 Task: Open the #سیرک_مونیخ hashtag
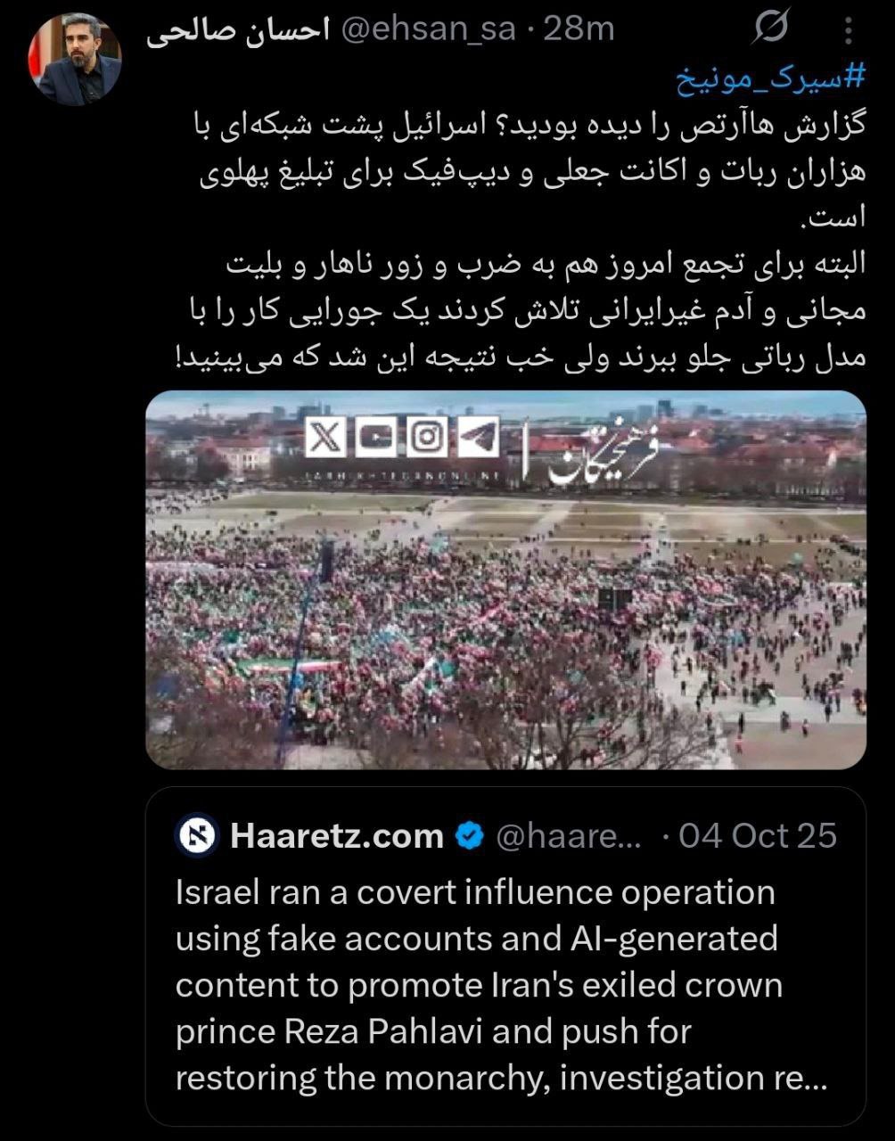coord(769,79)
